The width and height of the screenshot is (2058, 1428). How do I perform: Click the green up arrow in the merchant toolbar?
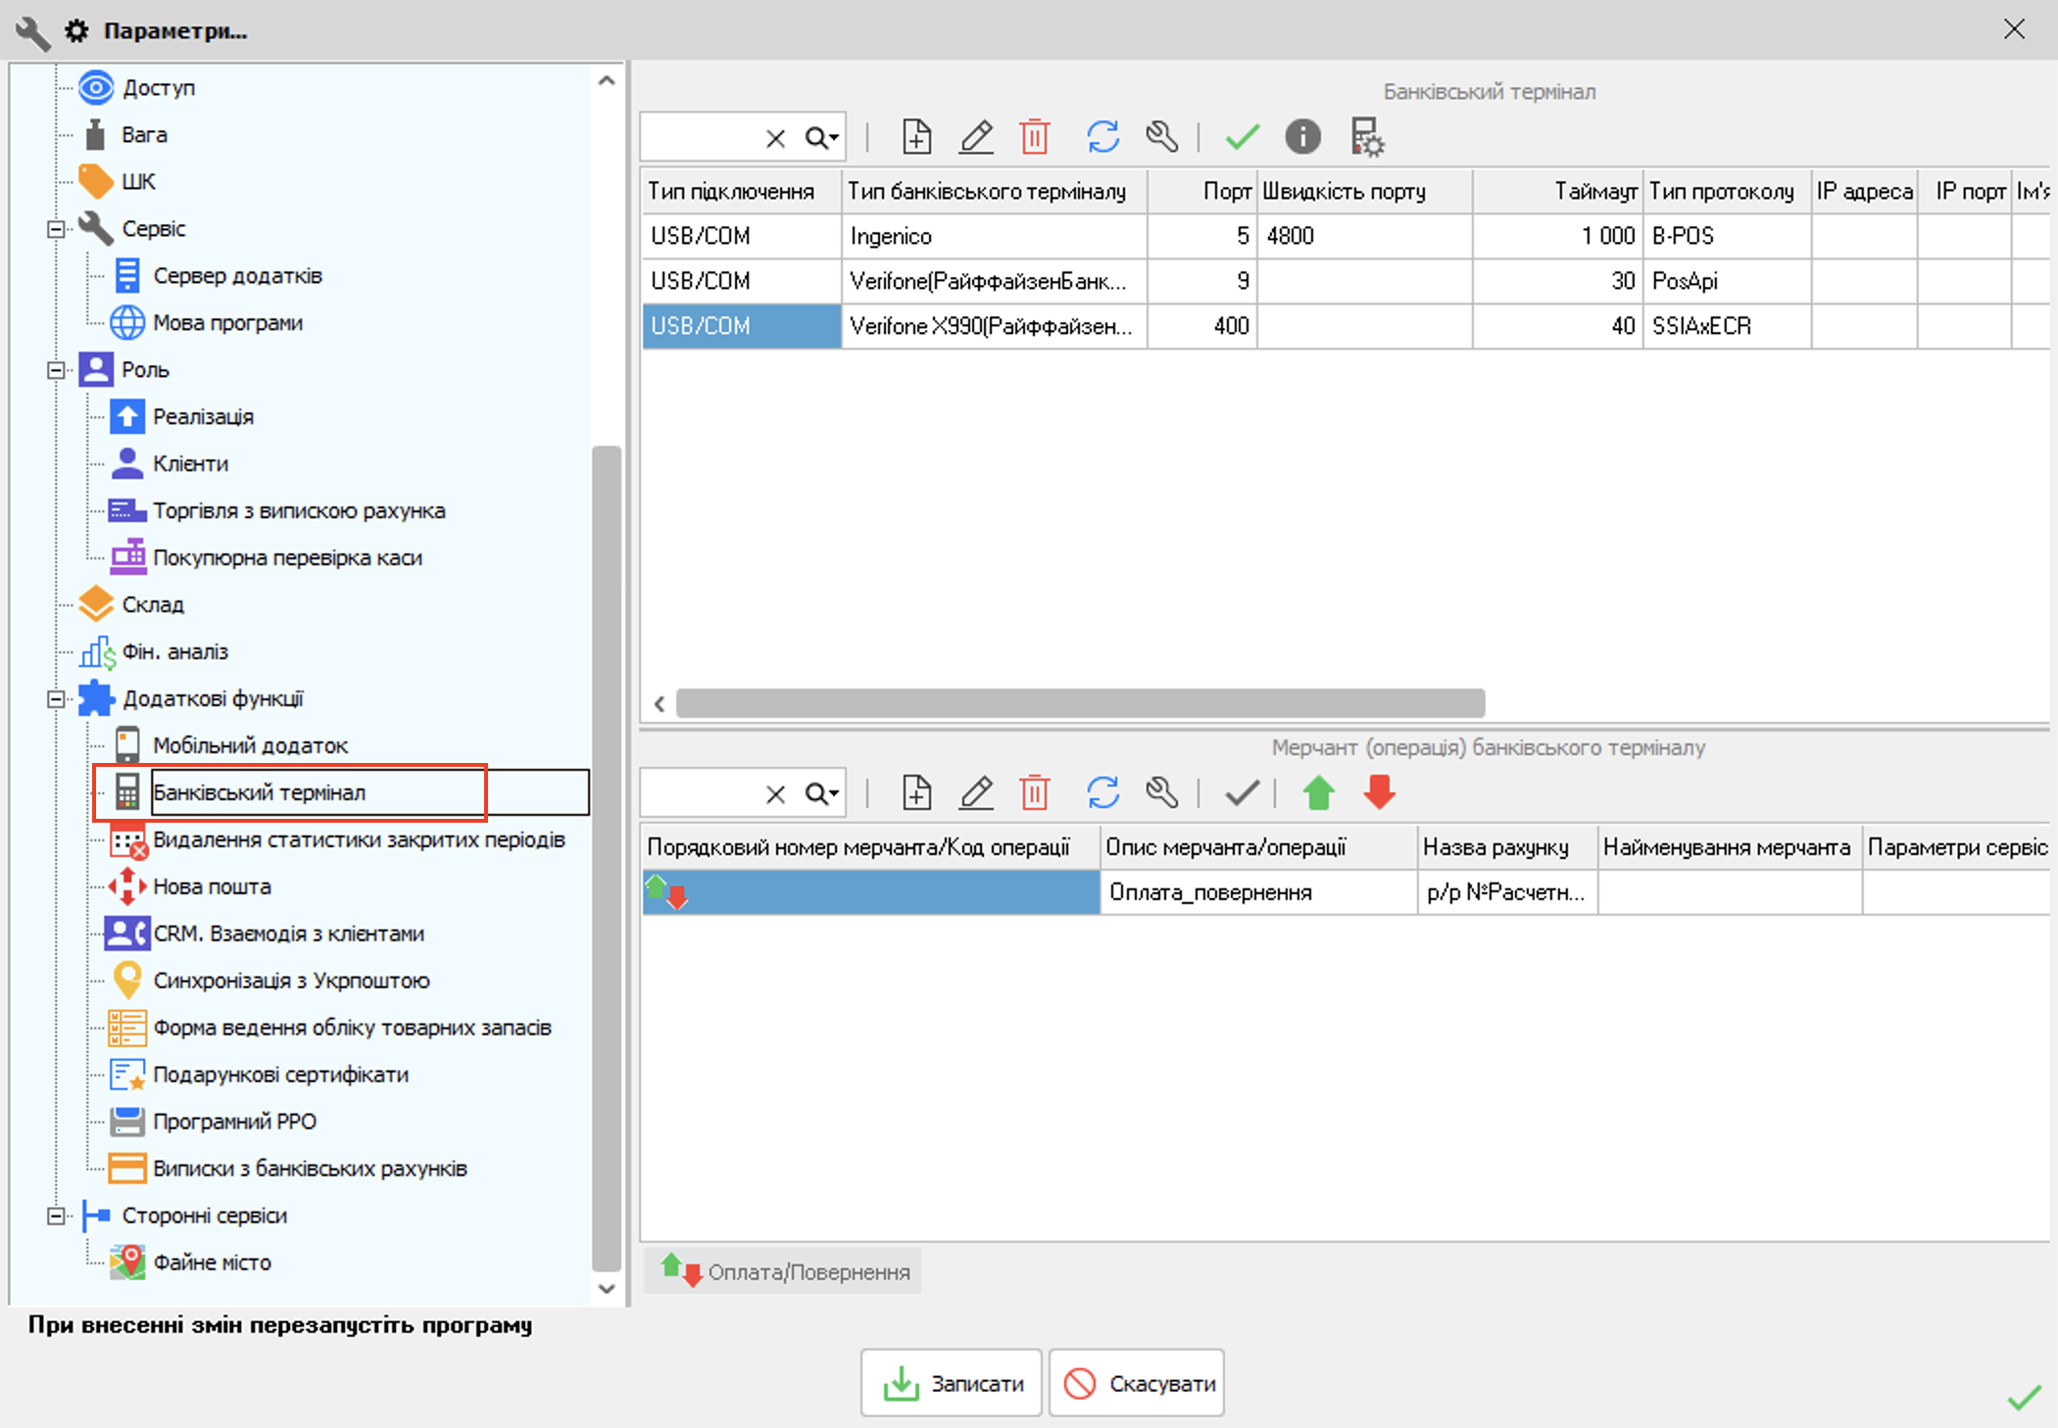tap(1318, 792)
